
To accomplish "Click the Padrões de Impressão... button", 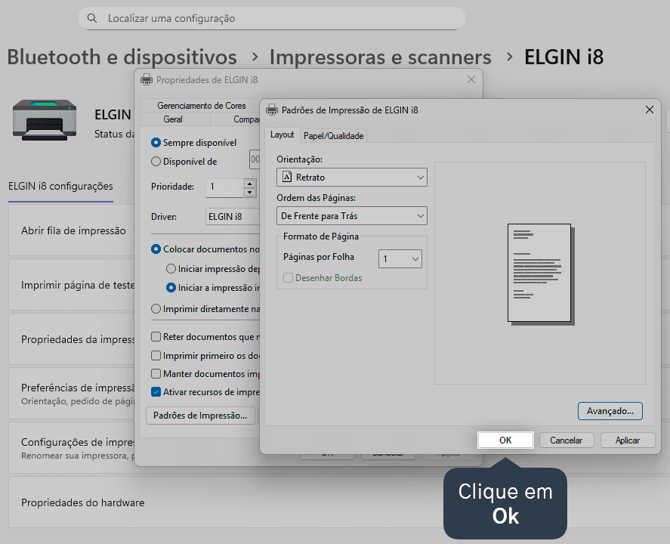I will click(200, 416).
